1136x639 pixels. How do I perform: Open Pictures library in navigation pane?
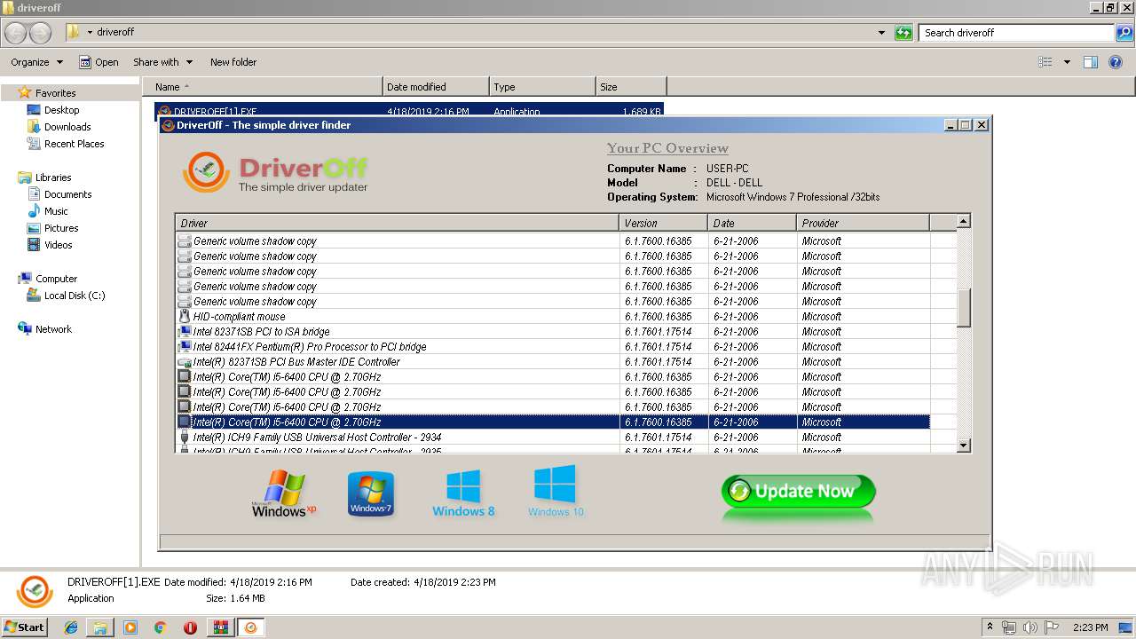point(61,228)
